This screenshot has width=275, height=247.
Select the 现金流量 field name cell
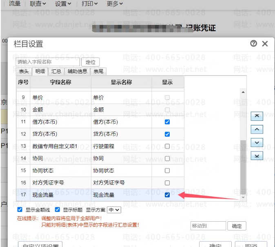tap(60, 195)
